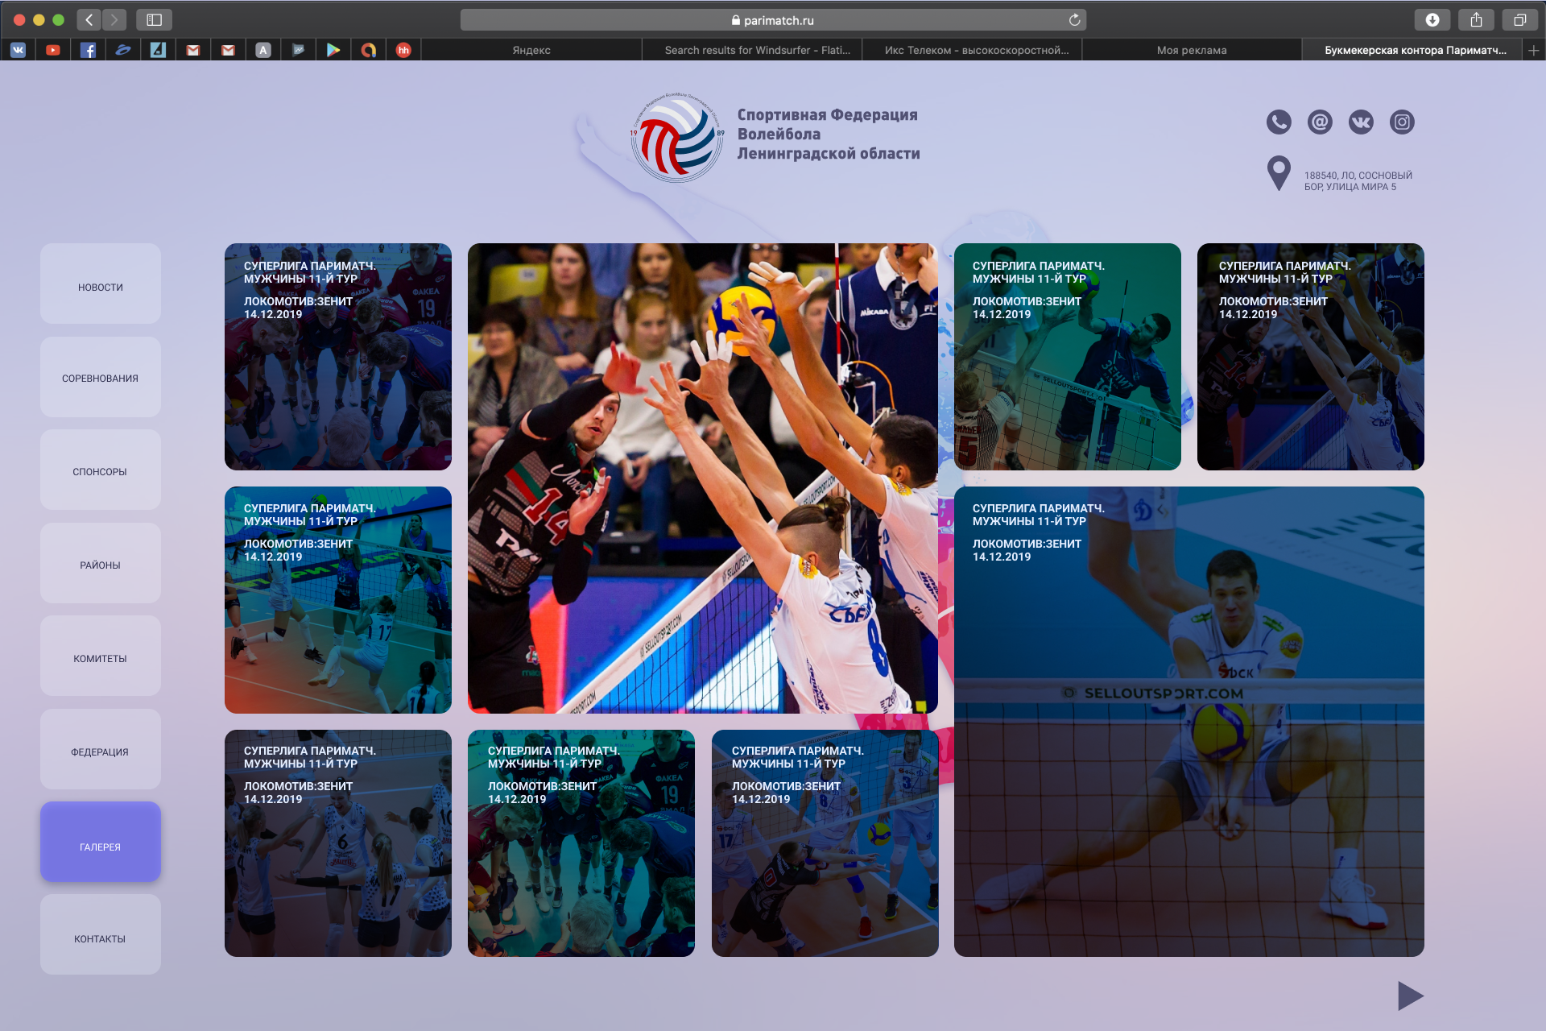The height and width of the screenshot is (1031, 1546).
Task: Open the Facebook pinned tab
Action: (x=89, y=50)
